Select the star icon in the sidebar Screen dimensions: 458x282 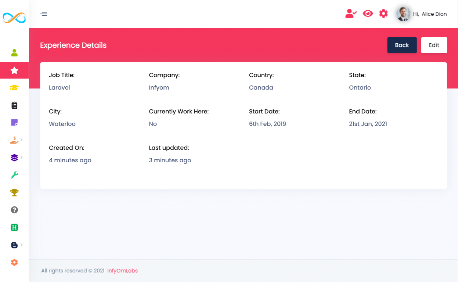[x=14, y=70]
